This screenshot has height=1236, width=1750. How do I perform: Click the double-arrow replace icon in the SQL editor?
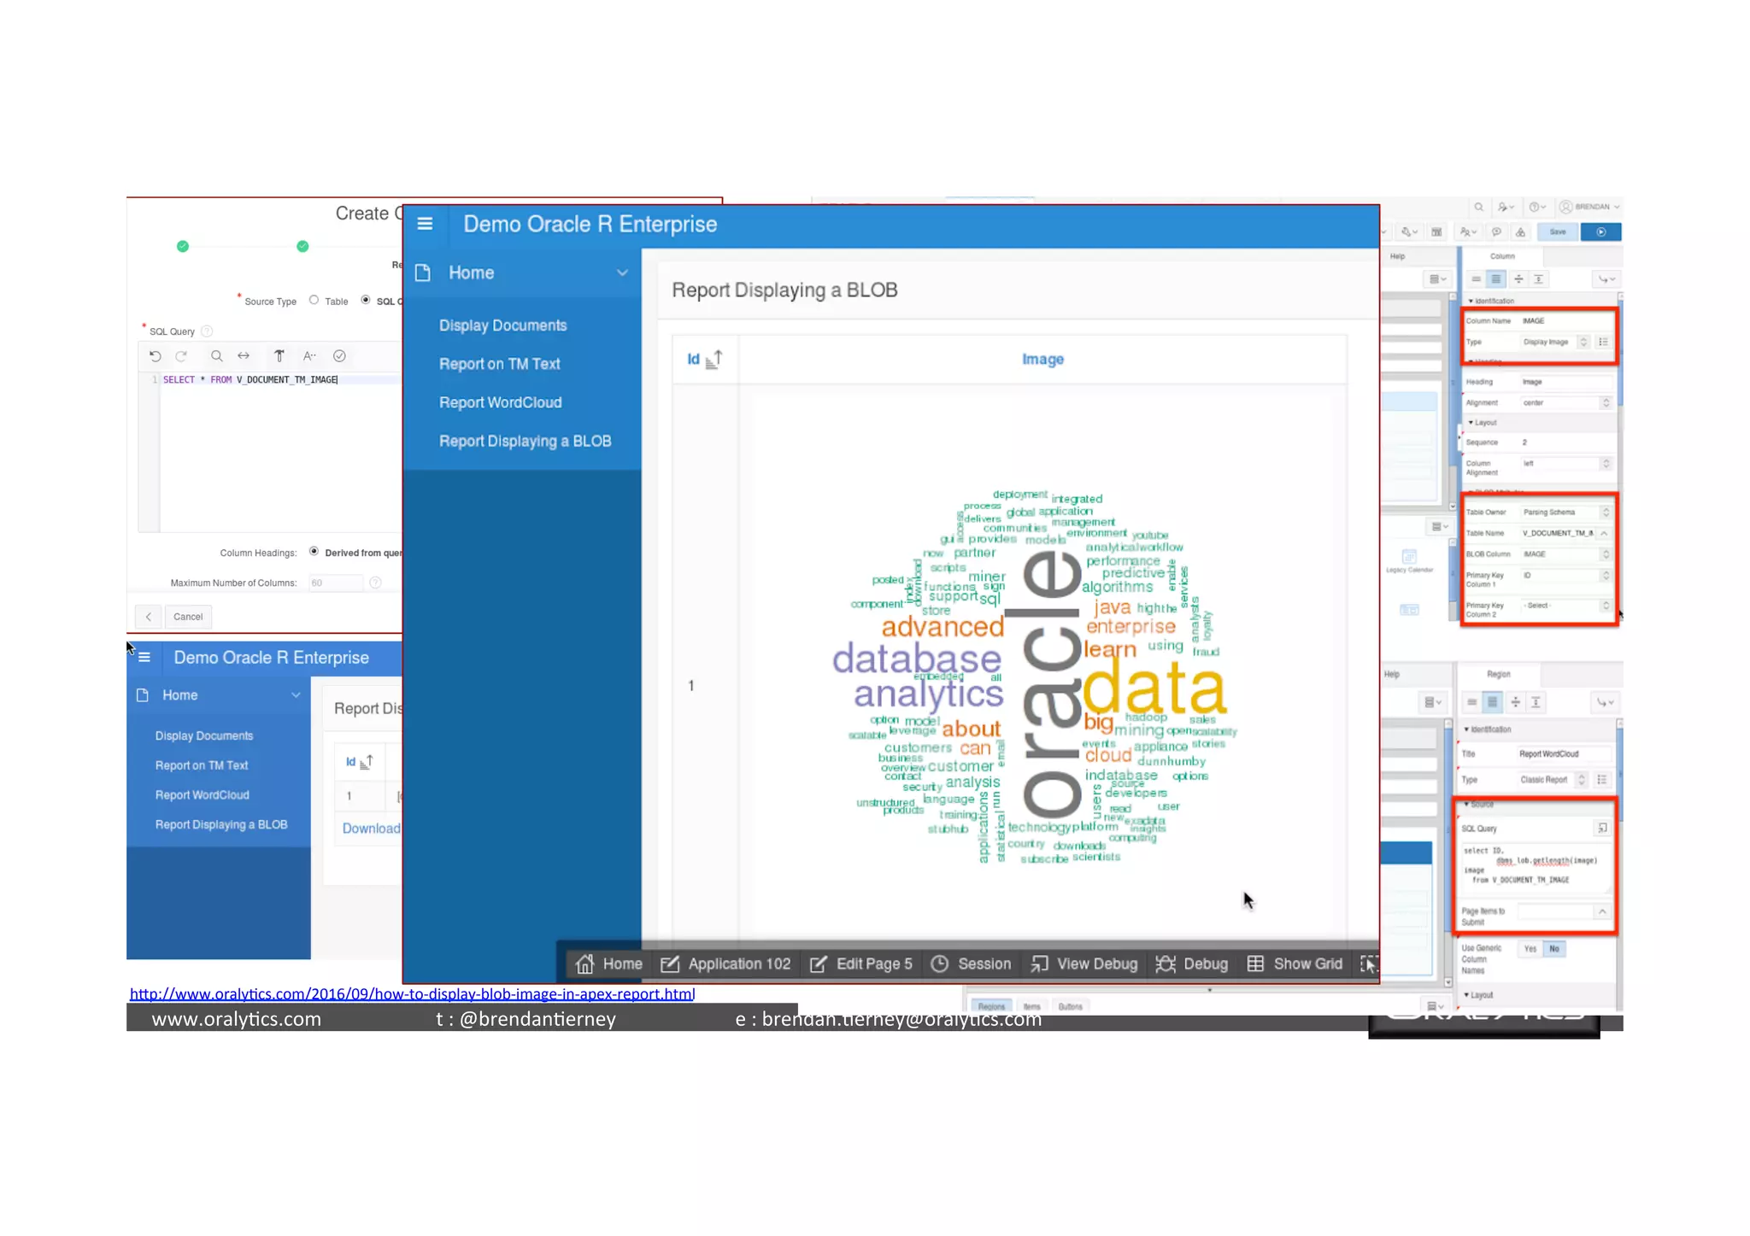coord(244,356)
